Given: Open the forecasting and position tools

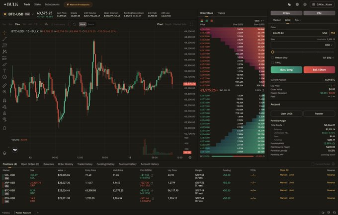Looking at the screenshot, I should [x=4, y=58].
